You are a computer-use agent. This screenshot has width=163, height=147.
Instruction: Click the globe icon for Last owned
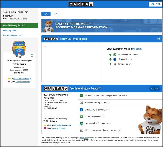81,124
